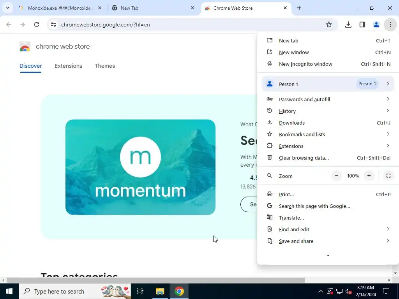Go back with the back arrow
399x299 pixels.
point(9,25)
